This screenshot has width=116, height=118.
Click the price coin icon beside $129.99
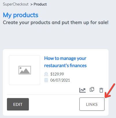click(46, 74)
